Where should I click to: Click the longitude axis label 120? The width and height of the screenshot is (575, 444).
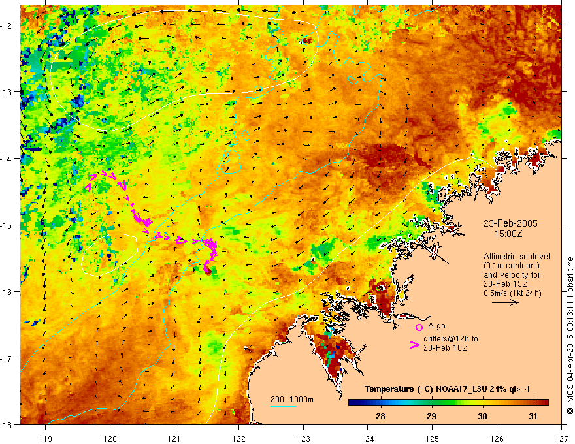point(110,439)
